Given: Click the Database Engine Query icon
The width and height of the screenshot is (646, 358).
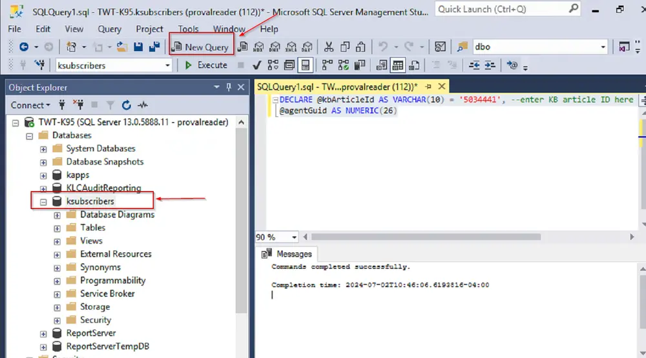Looking at the screenshot, I should (x=243, y=47).
